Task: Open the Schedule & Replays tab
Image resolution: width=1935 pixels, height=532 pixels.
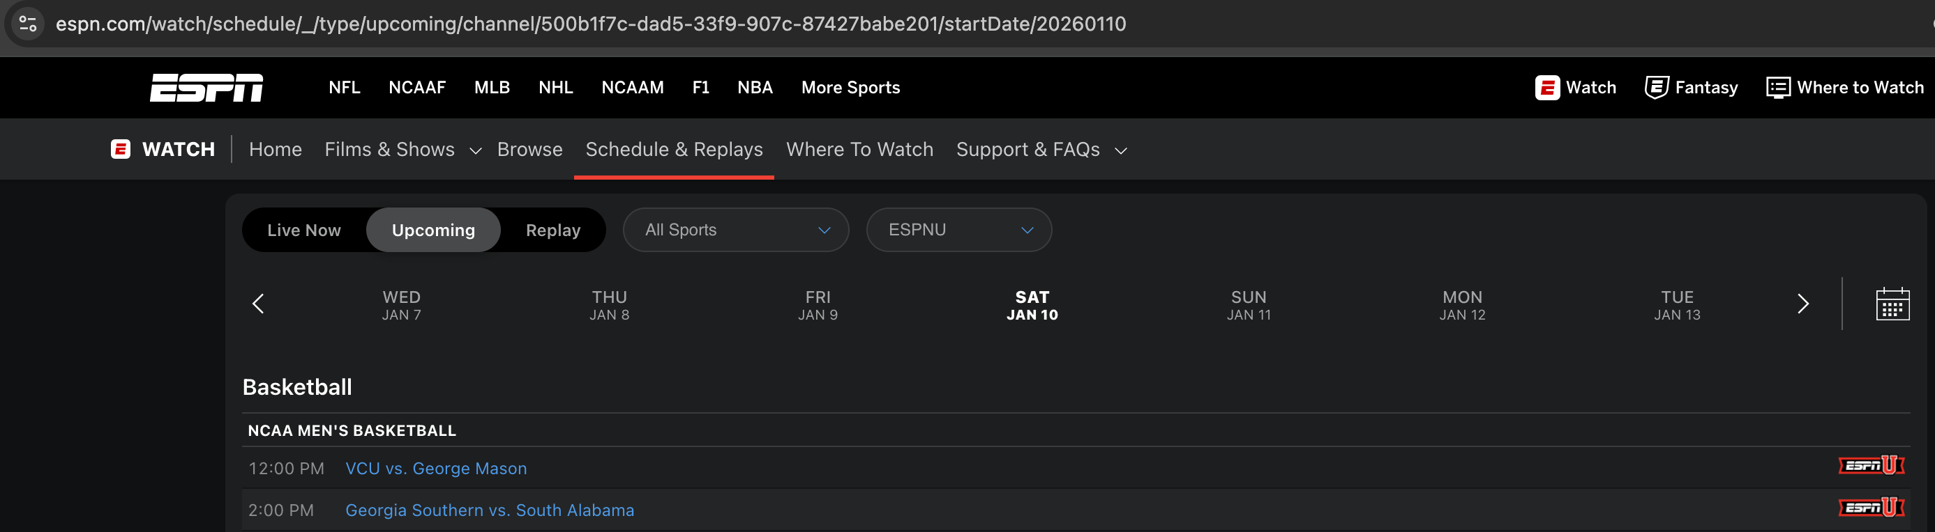Action: click(674, 150)
